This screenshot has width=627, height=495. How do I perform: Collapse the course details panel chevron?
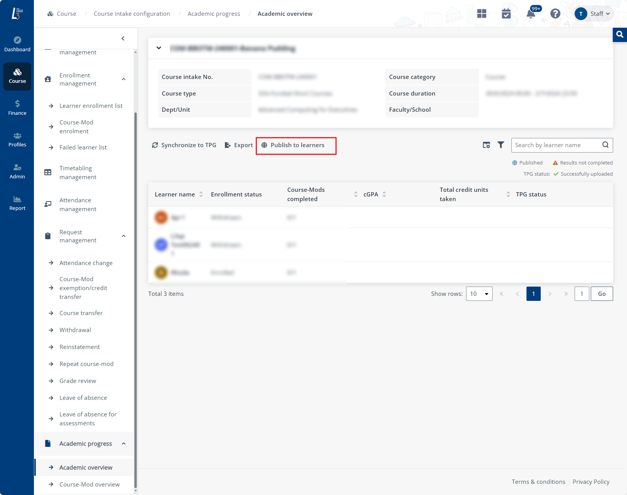(159, 48)
